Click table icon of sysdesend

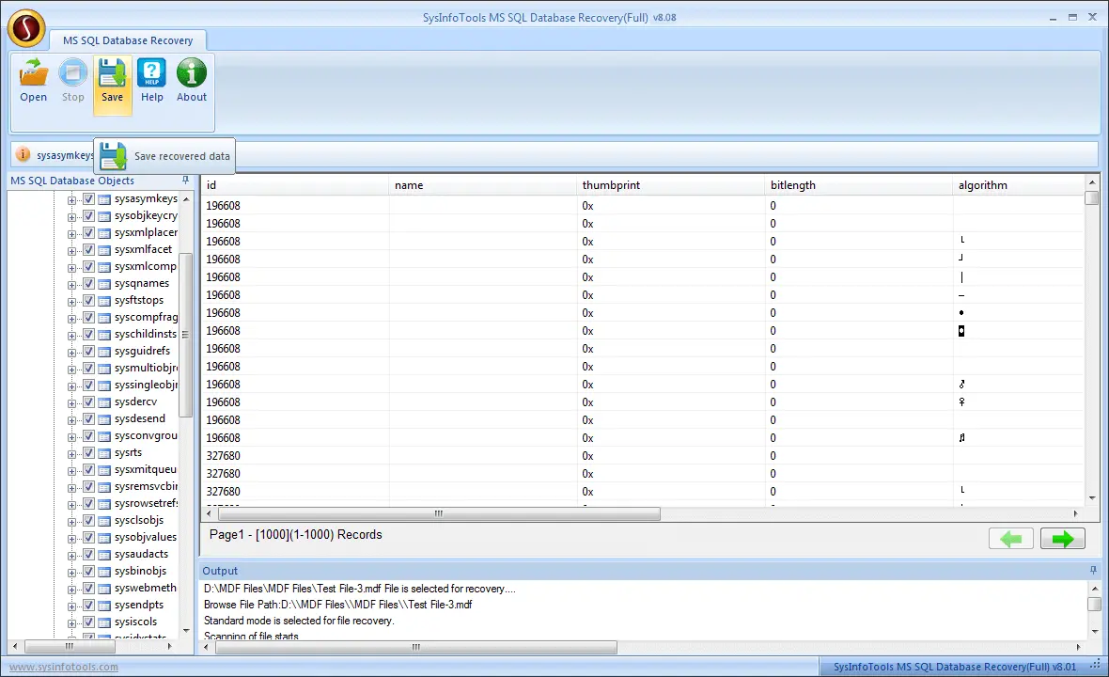click(x=104, y=419)
